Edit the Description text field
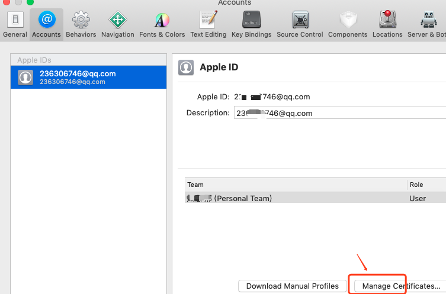Viewport: 446px width, 294px height. click(x=340, y=113)
